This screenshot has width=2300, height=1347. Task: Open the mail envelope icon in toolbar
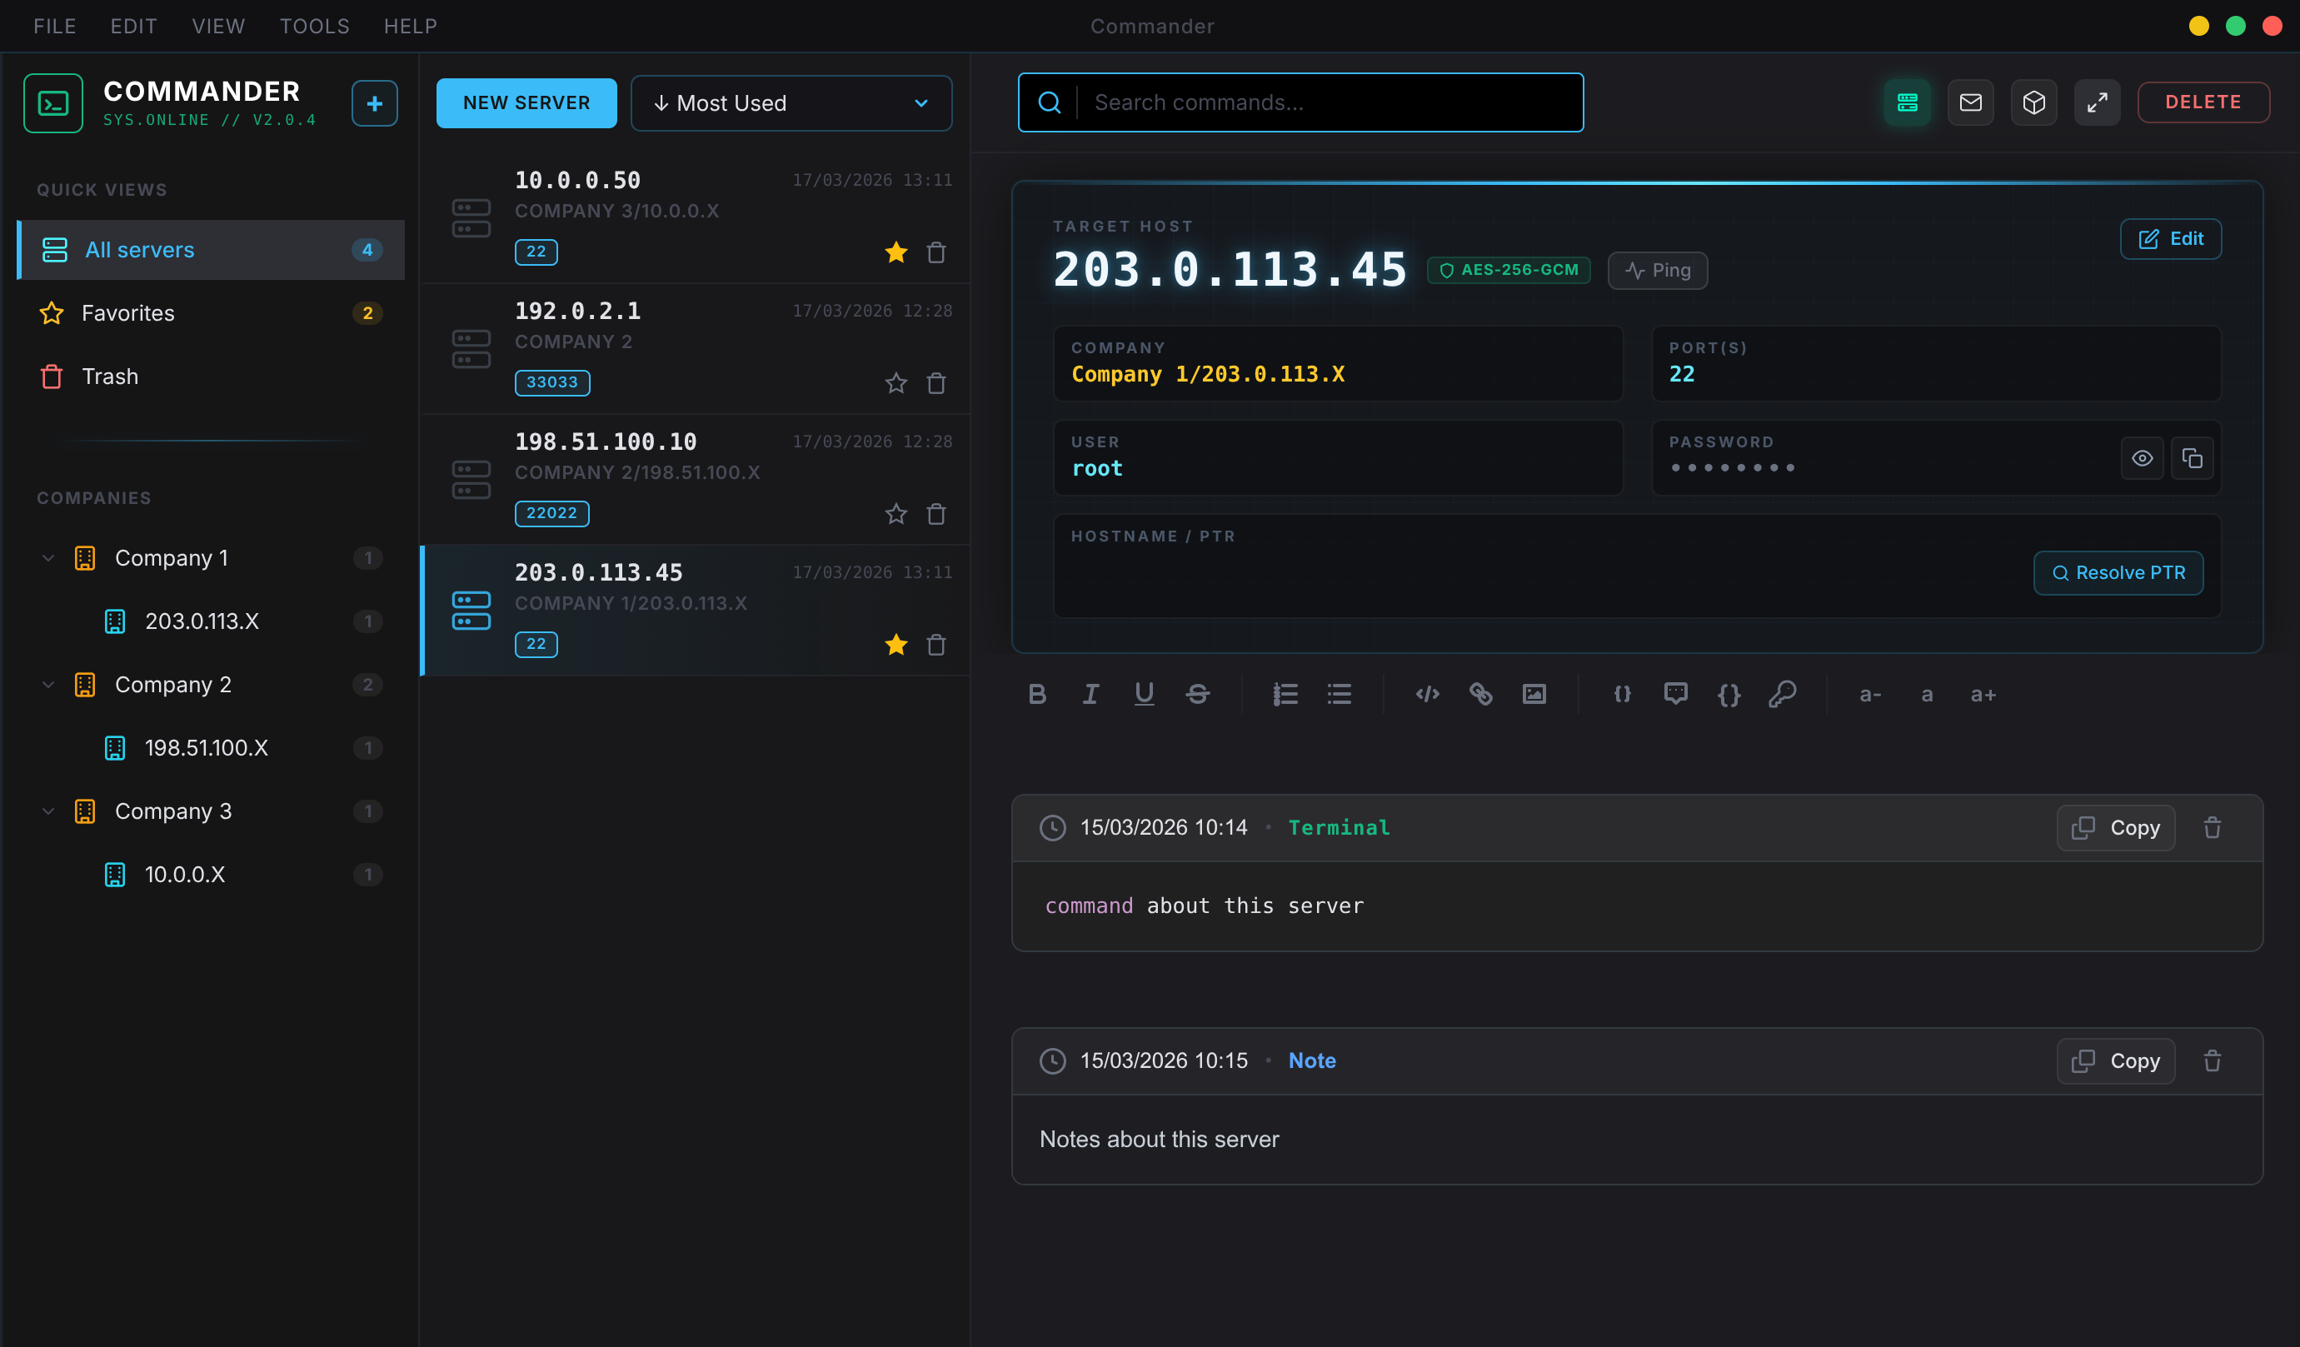tap(1970, 102)
